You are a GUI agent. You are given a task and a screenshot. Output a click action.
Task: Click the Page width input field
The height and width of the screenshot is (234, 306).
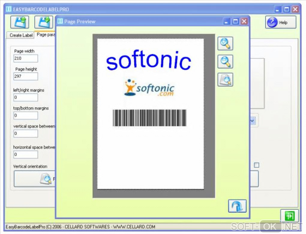25,58
